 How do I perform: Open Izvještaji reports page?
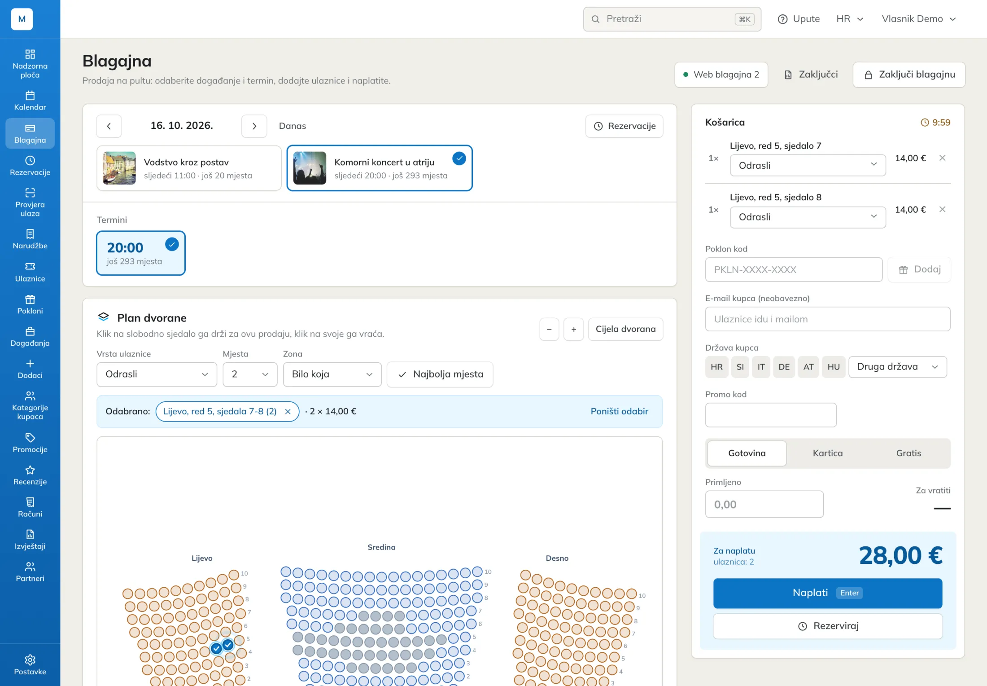coord(30,540)
